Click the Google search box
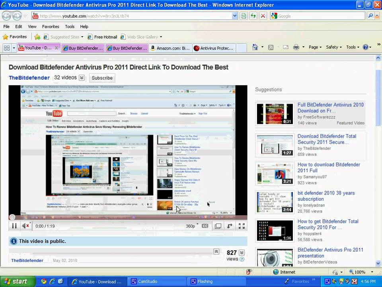The height and width of the screenshot is (287, 382). pos(318,16)
